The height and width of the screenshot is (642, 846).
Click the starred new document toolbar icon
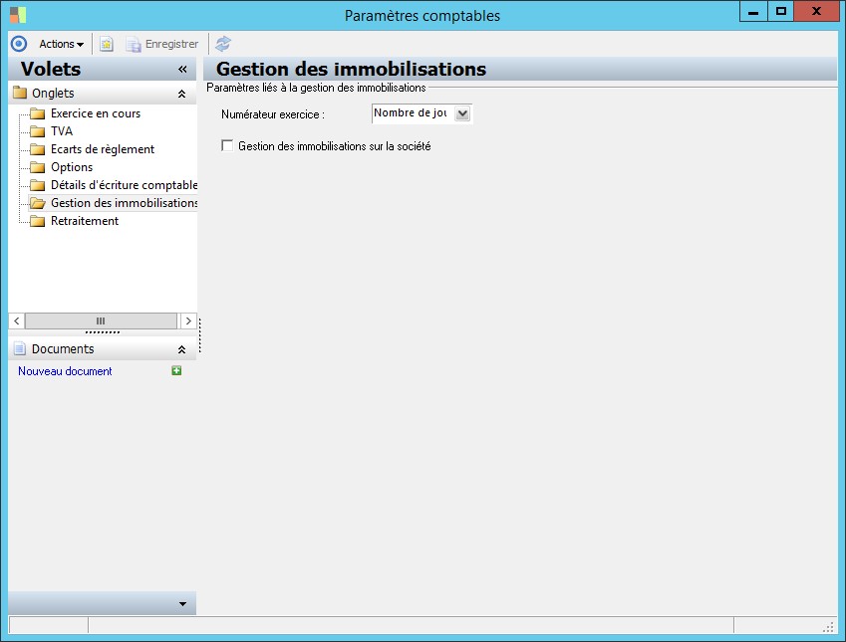(107, 44)
